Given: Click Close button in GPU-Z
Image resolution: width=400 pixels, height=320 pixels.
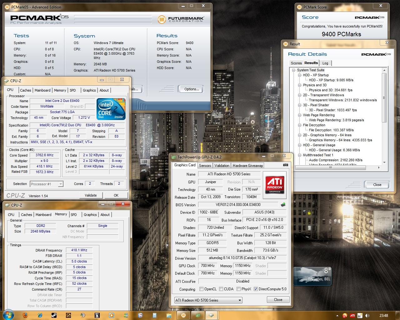Looking at the screenshot, I should pos(278,300).
